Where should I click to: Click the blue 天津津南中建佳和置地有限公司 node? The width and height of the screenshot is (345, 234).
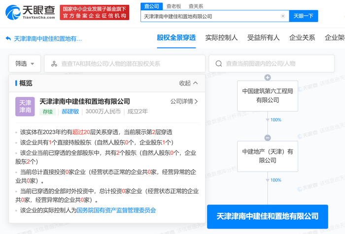point(268,216)
